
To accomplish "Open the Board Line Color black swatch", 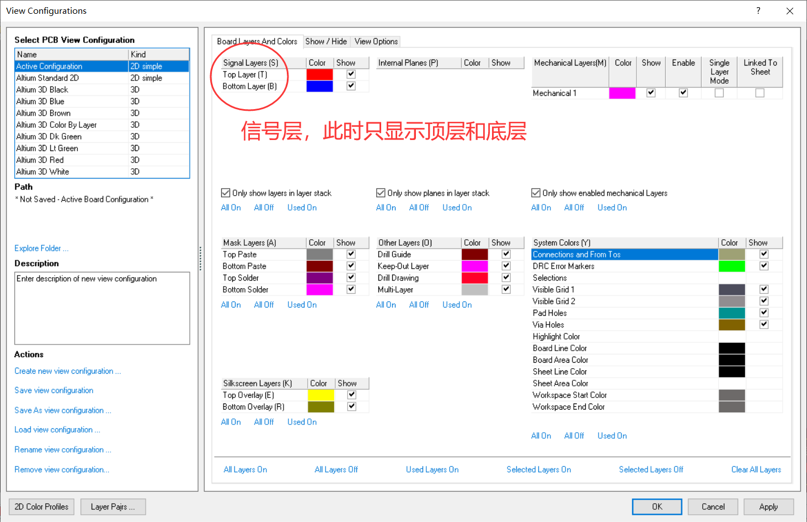I will pyautogui.click(x=732, y=348).
